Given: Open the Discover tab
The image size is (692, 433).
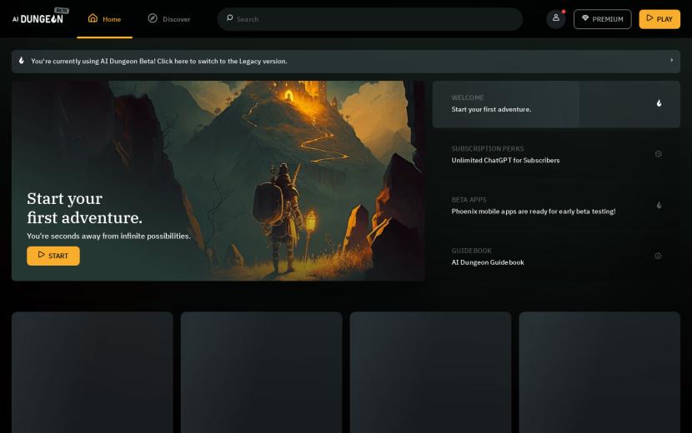Looking at the screenshot, I should 168,19.
